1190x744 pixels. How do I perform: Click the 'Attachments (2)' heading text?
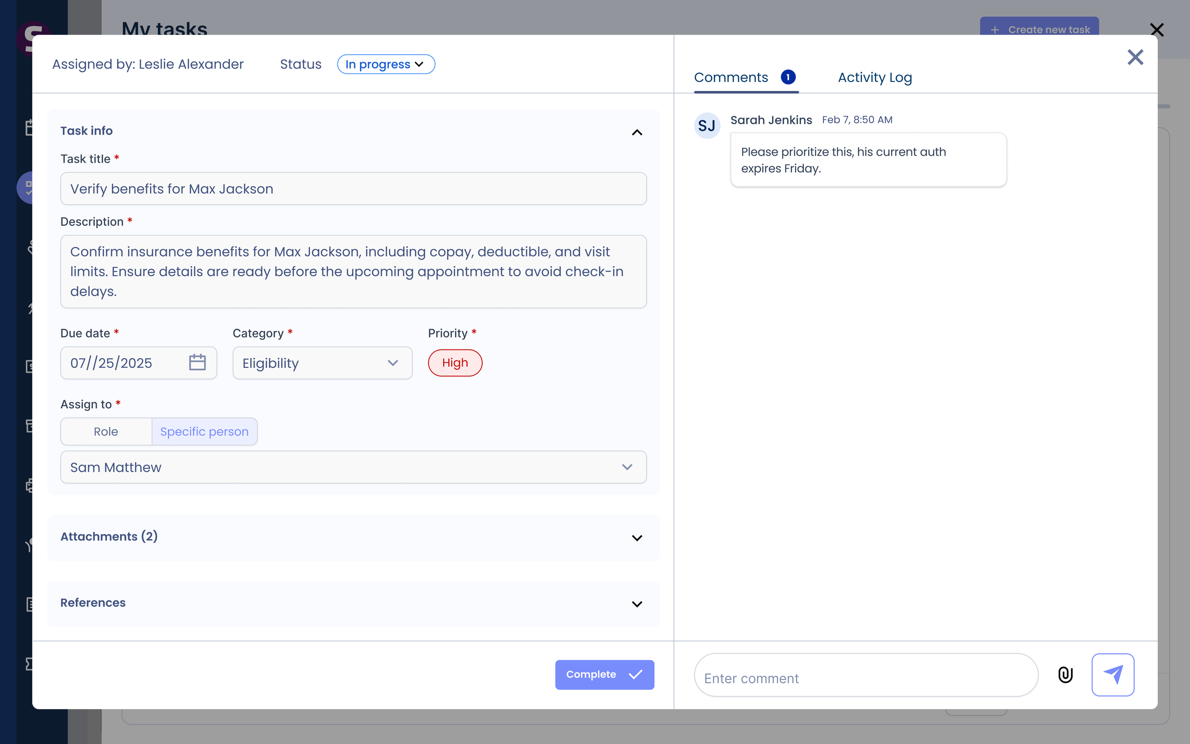pos(109,536)
